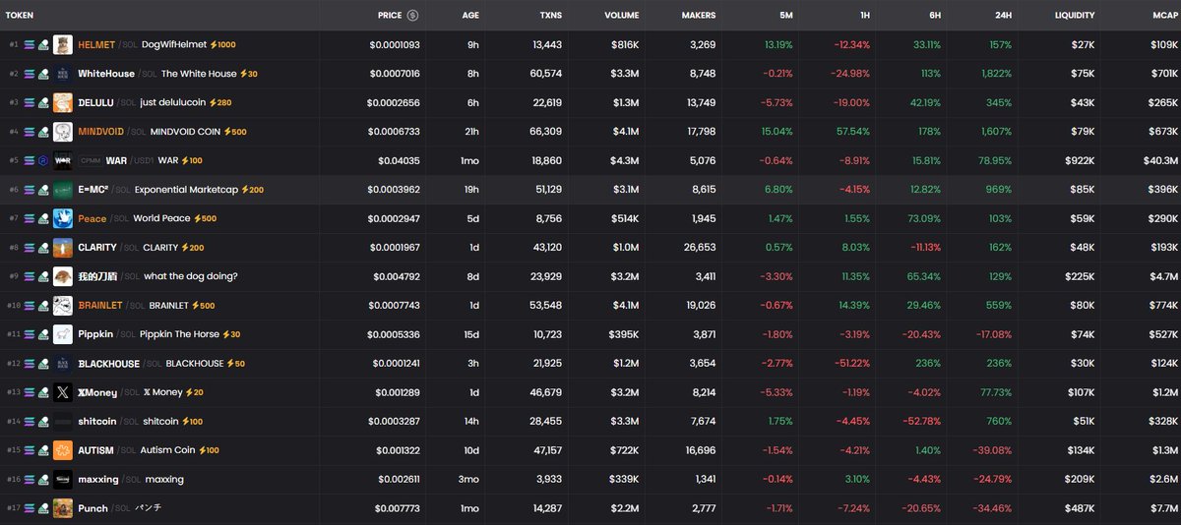Click the 26,653 makers value for CLARITY

(698, 248)
